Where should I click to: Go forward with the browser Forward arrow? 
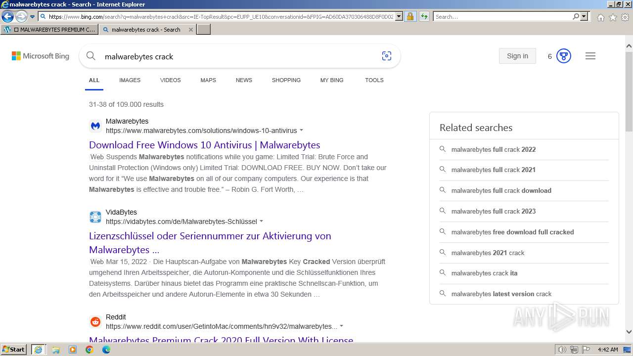click(x=21, y=17)
